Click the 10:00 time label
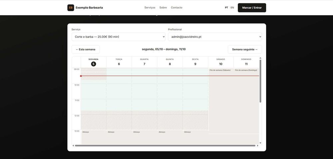This screenshot has width=333, height=159. click(x=77, y=85)
